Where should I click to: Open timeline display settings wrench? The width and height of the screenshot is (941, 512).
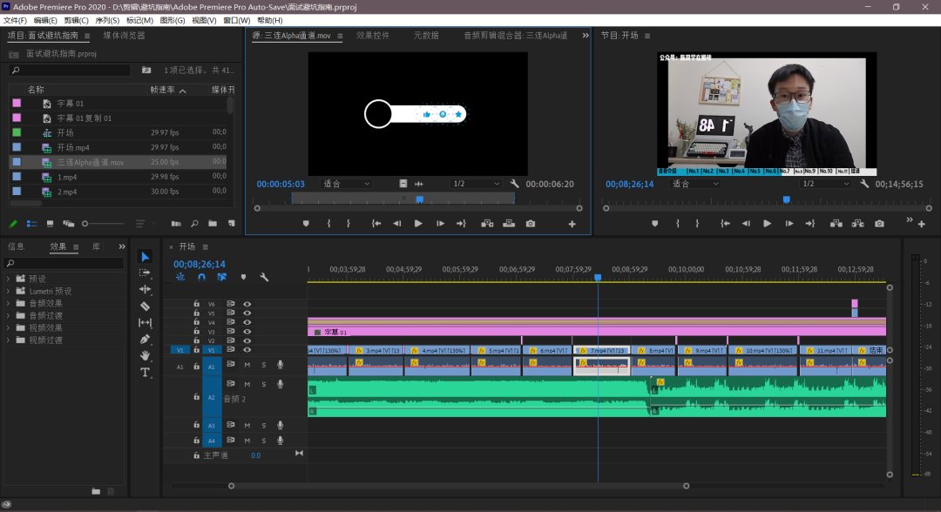(x=264, y=278)
